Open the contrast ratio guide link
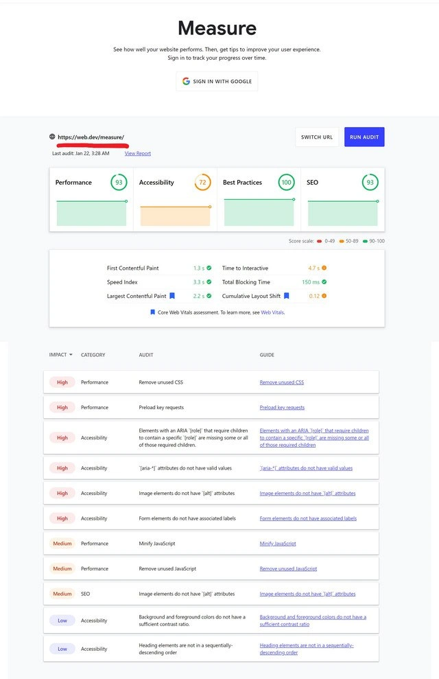The width and height of the screenshot is (439, 679). pyautogui.click(x=313, y=621)
